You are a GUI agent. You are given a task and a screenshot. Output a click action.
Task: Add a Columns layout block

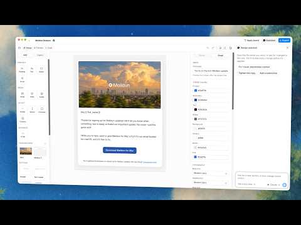23,120
